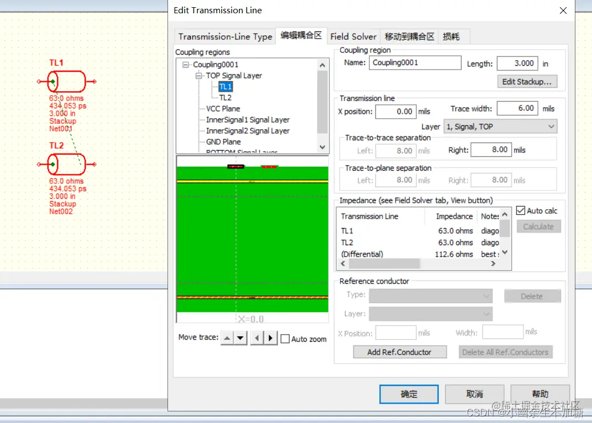Move trace up arrow button

coord(227,338)
